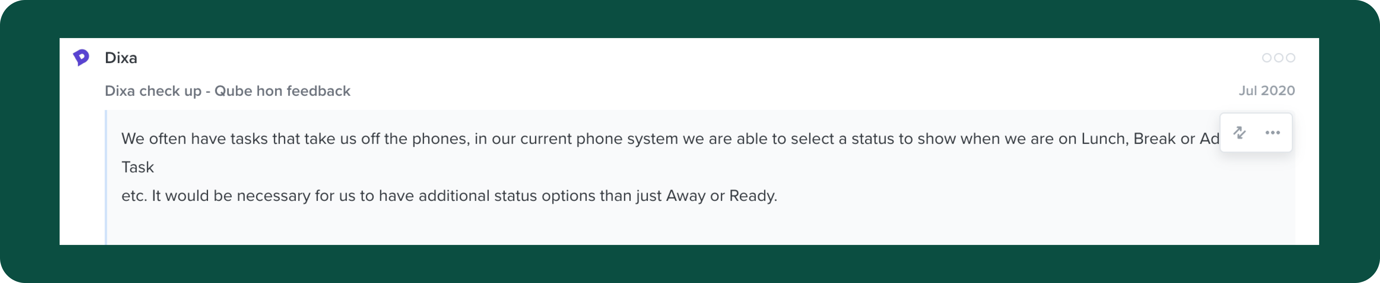The height and width of the screenshot is (283, 1380).
Task: Open the Dixa company name link
Action: click(121, 58)
